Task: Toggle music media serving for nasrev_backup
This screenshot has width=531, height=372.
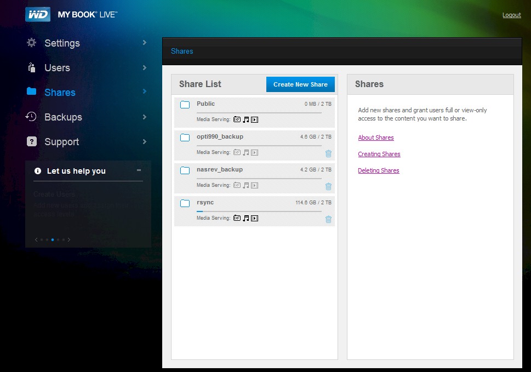Action: (246, 185)
